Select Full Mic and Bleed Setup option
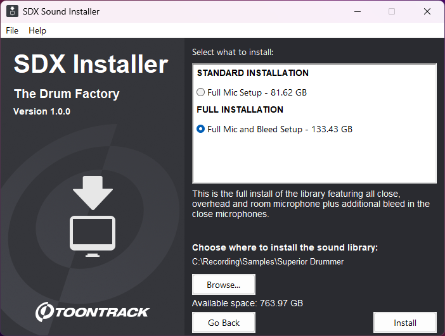445x336 pixels. [x=201, y=129]
